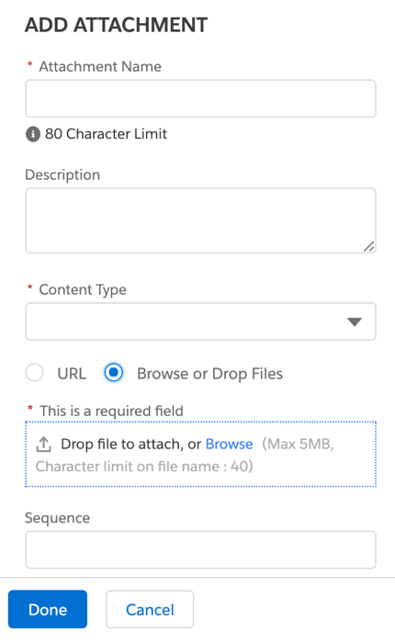This screenshot has height=643, width=395.
Task: Click the Attachment Name label
Action: click(x=100, y=67)
